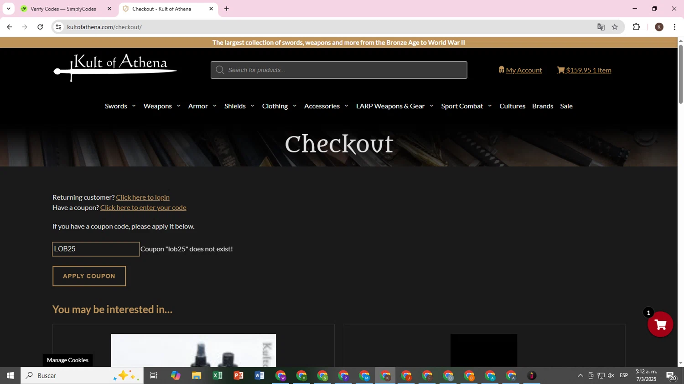
Task: Open the Sale menu item
Action: (x=566, y=106)
